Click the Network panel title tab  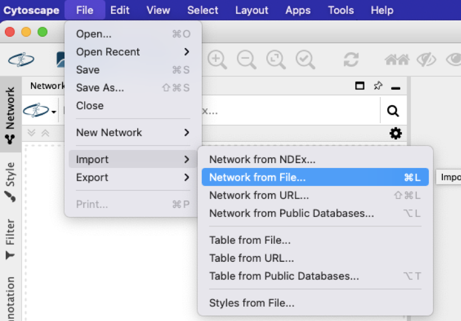tap(47, 86)
